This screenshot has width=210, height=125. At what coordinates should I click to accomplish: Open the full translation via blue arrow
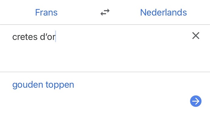196,101
